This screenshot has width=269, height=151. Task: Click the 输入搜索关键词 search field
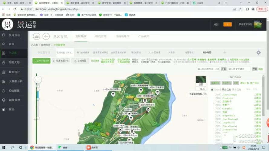239,69
